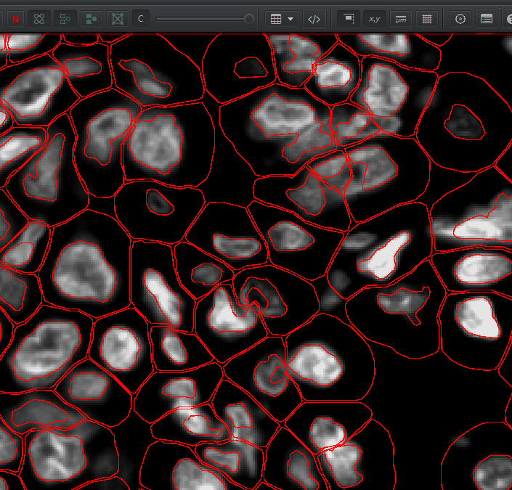Click the opacity slider handle

(x=249, y=19)
